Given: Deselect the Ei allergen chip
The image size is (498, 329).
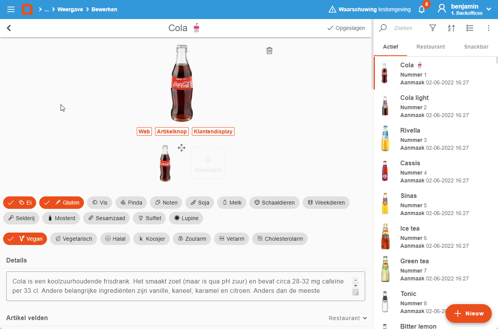Looking at the screenshot, I should point(19,203).
